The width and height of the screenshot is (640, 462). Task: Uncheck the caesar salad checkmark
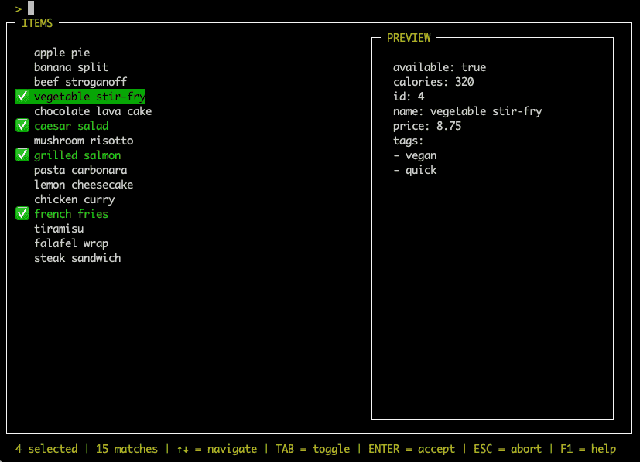click(x=22, y=126)
